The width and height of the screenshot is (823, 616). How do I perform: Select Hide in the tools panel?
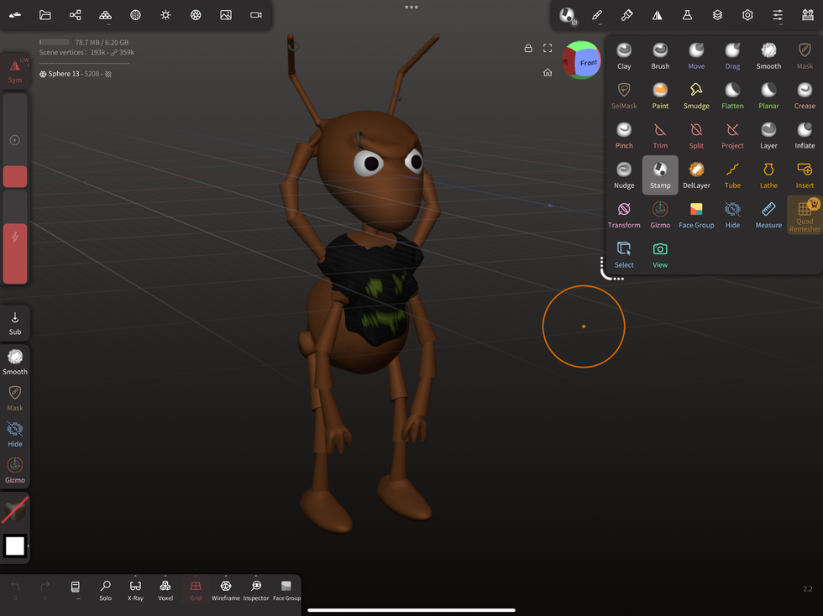(x=732, y=215)
